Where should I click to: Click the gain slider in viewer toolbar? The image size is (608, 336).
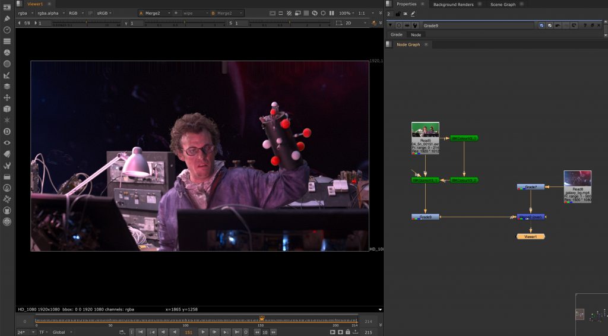[86, 23]
